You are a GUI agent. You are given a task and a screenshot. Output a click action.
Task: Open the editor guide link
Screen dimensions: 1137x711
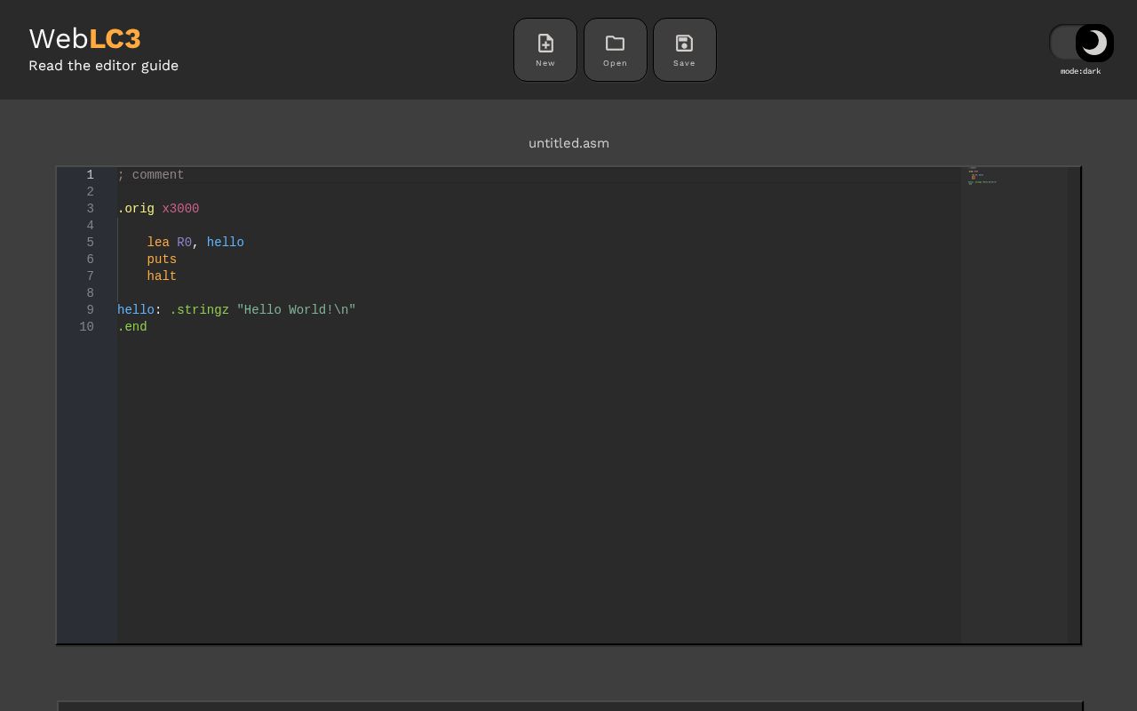[103, 66]
